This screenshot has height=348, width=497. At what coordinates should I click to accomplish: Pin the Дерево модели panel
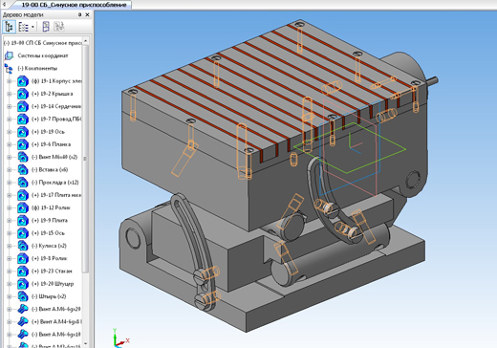tap(79, 14)
